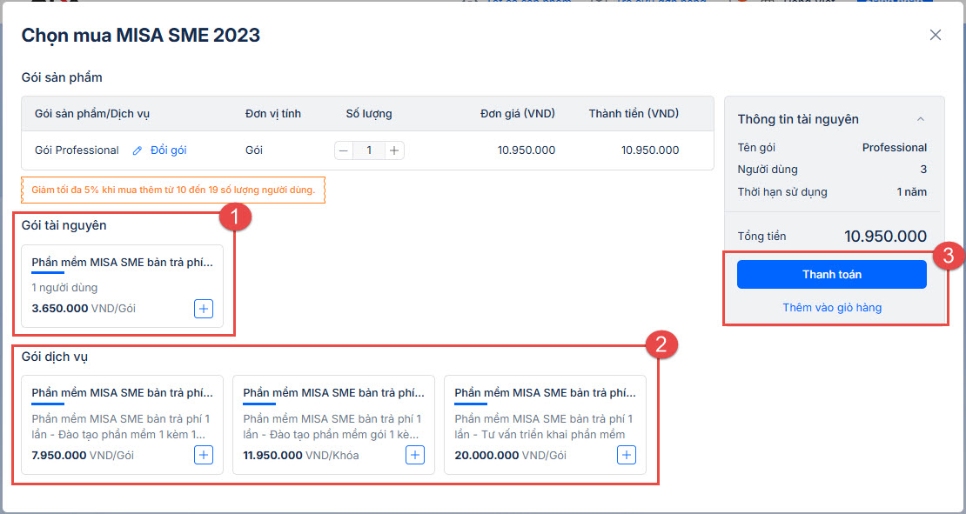
Task: Close the Chọn mua MISA SME 2023 dialog
Action: point(936,35)
